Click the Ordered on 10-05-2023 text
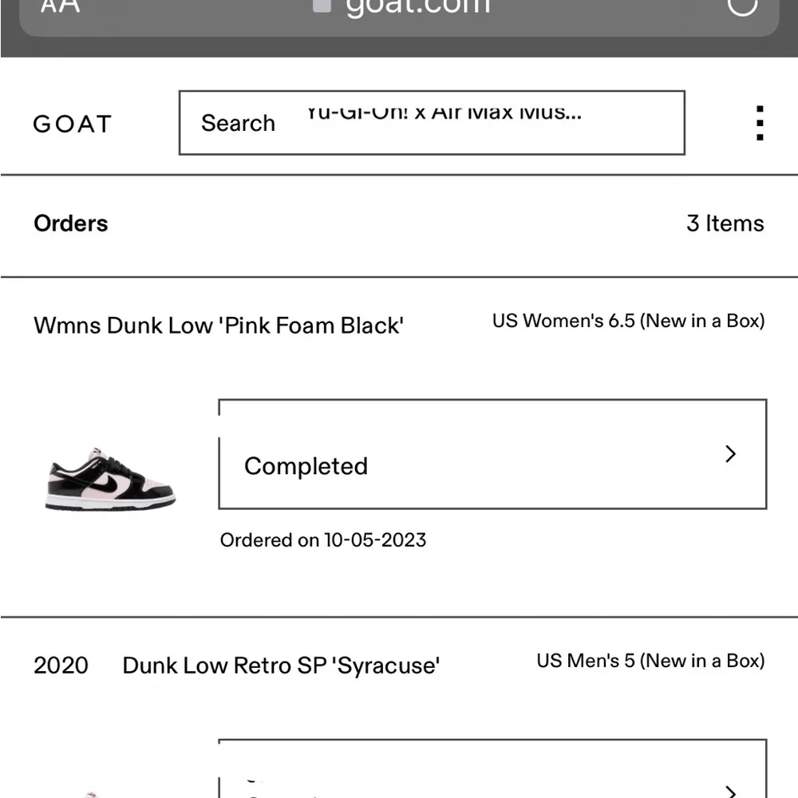 pyautogui.click(x=323, y=540)
